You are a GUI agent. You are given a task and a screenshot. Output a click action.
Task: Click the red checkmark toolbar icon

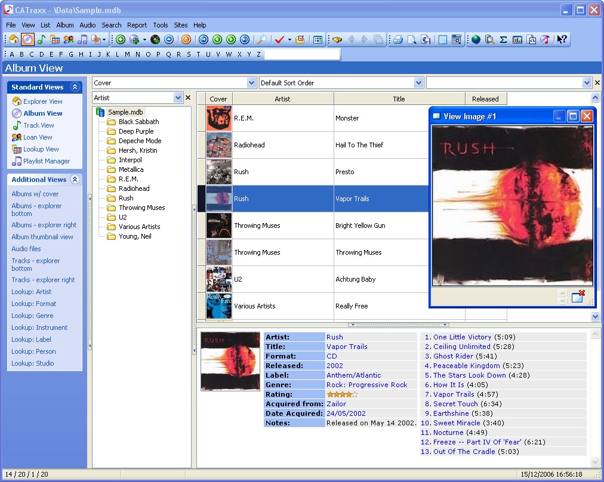point(279,40)
